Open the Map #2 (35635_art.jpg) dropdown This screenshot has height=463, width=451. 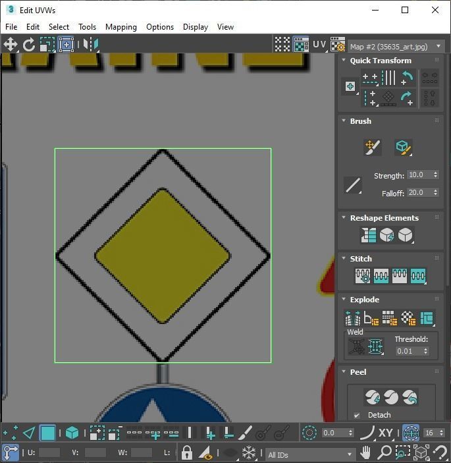click(396, 46)
